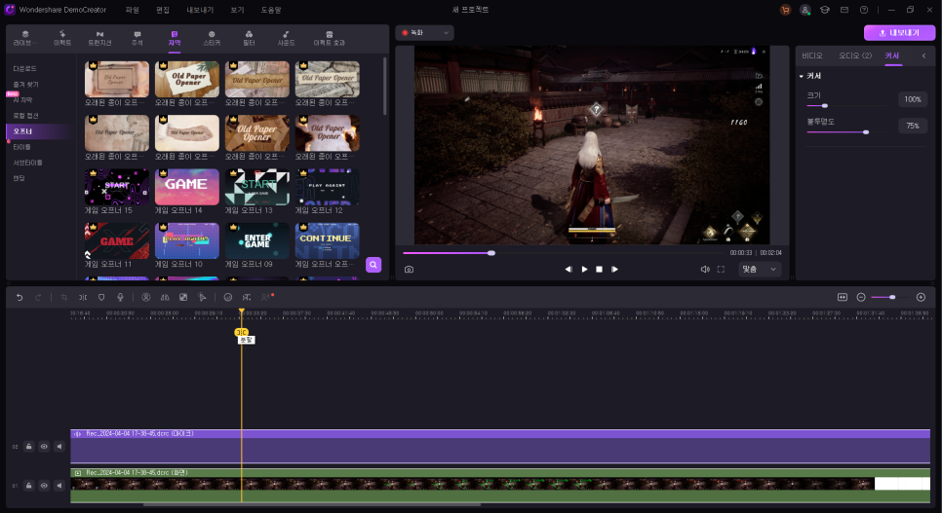Mute track 02 audio
Viewport: 942px width, 513px height.
59,447
